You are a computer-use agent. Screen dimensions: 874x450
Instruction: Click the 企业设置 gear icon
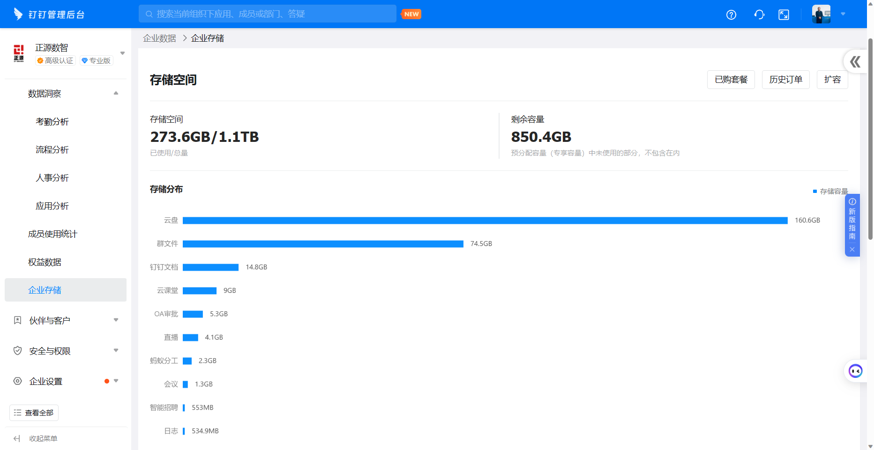[18, 381]
